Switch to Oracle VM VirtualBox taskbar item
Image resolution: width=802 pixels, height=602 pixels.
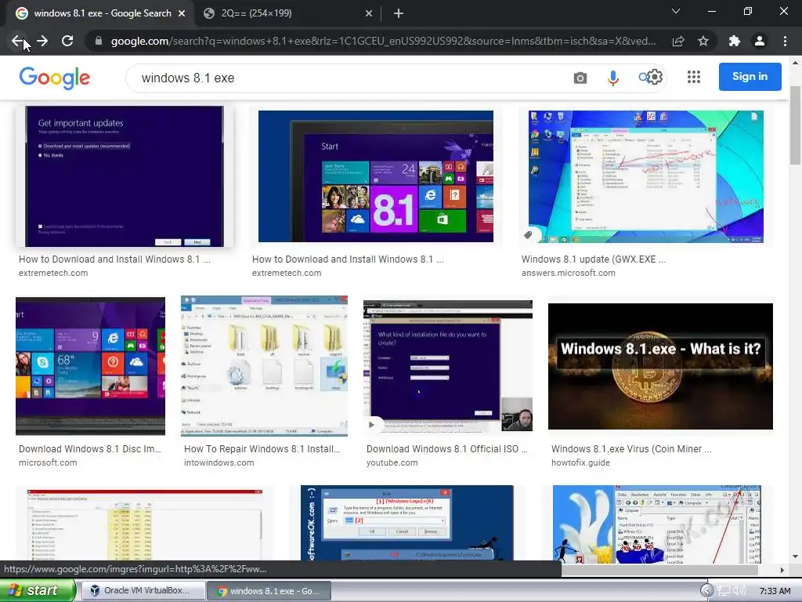point(144,591)
